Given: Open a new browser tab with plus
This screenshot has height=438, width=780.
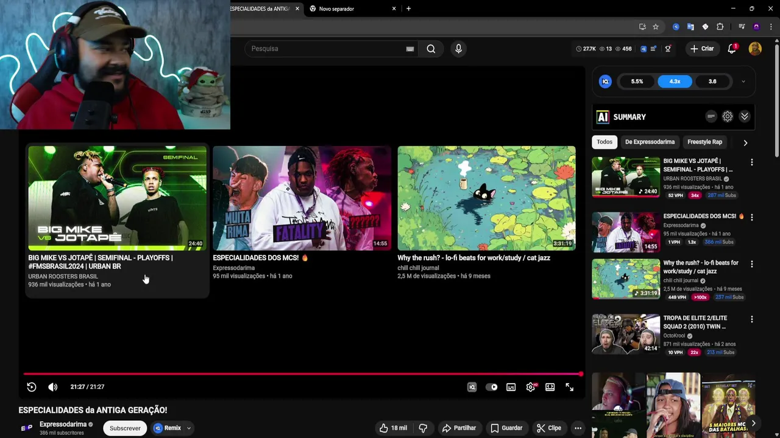Looking at the screenshot, I should 408,9.
